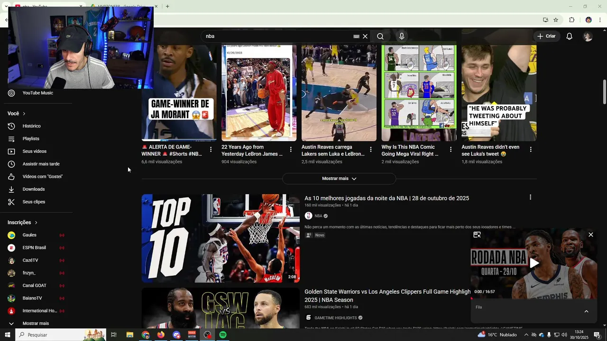Open title As 10 melhores jogadas da noite

pos(386,198)
